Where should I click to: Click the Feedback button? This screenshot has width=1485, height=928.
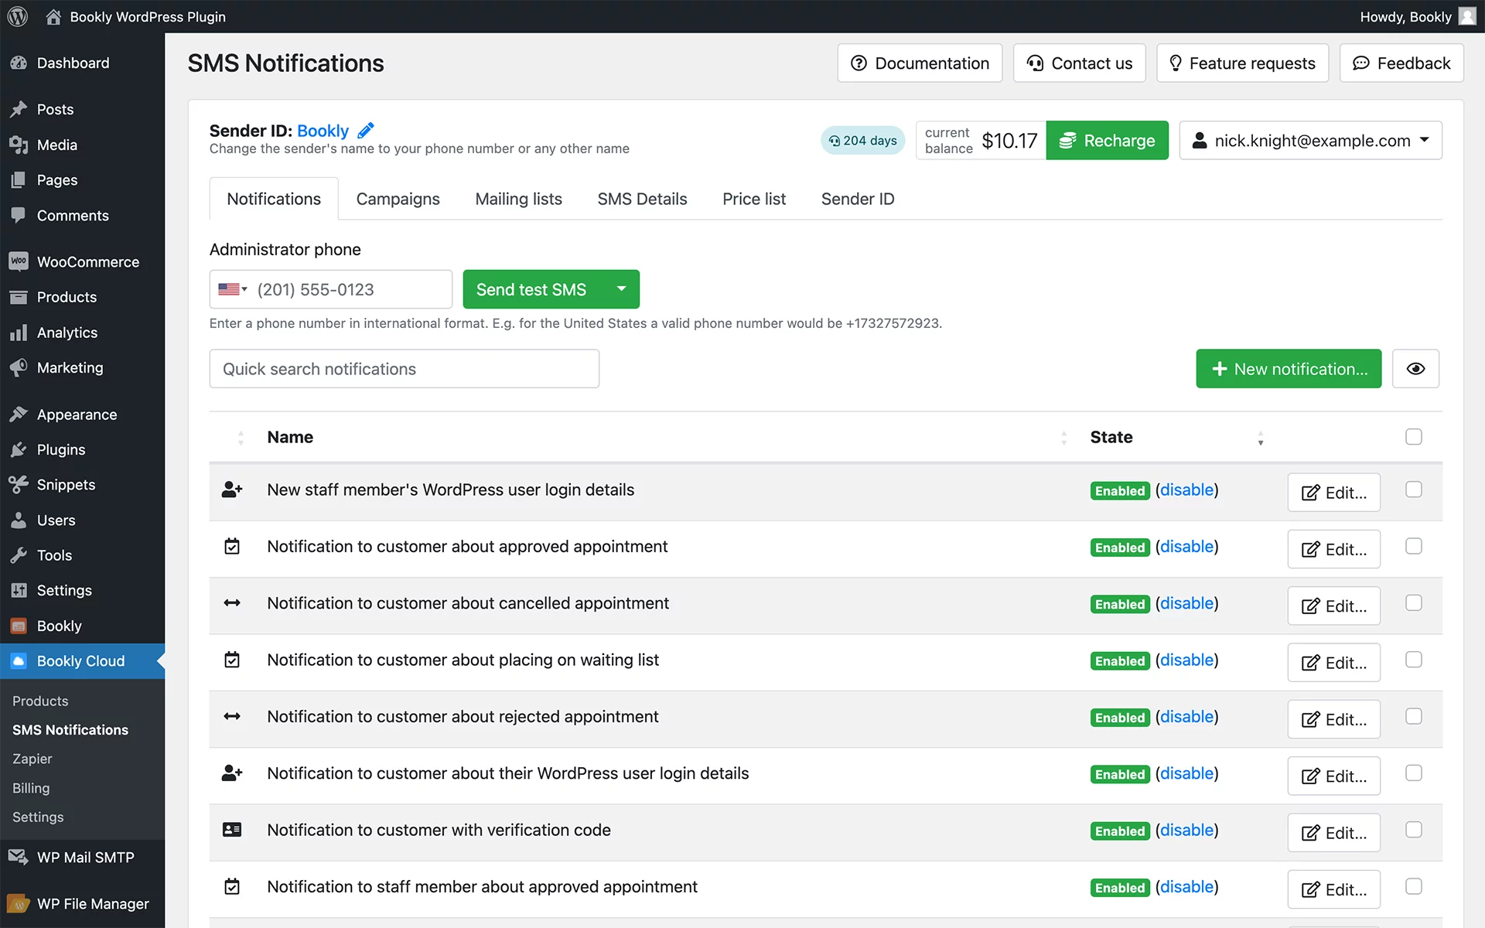point(1401,63)
